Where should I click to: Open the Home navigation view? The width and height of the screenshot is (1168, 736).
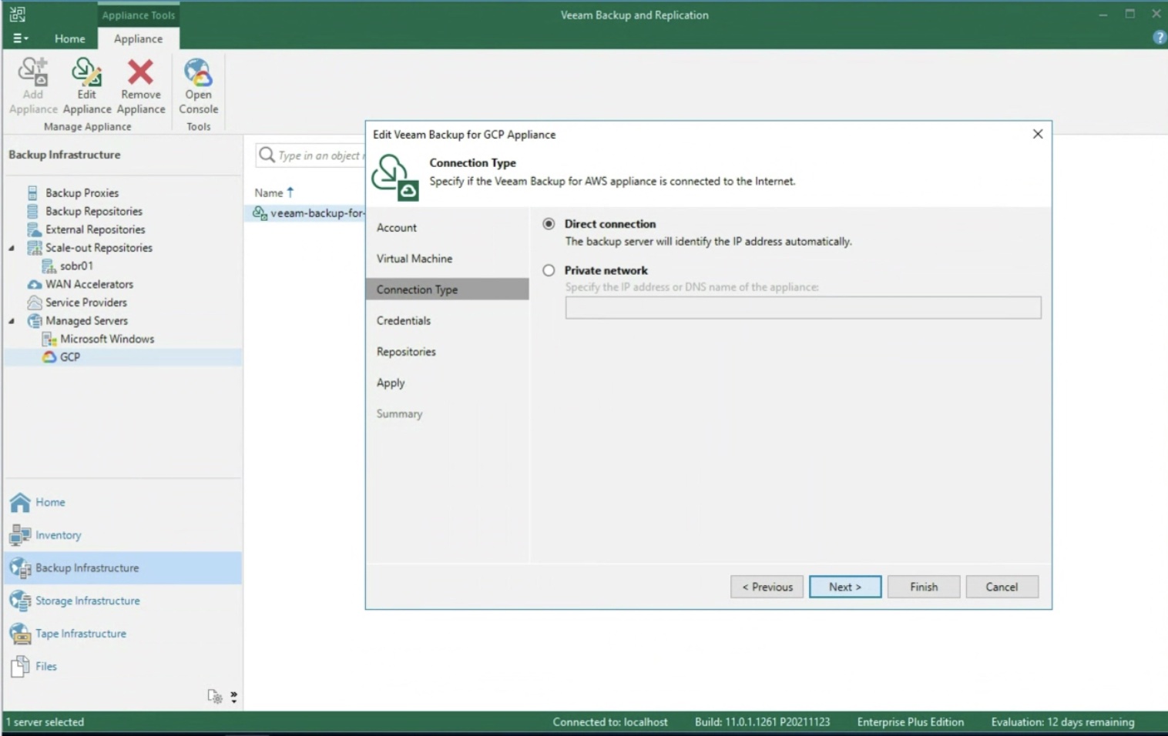[x=50, y=502]
